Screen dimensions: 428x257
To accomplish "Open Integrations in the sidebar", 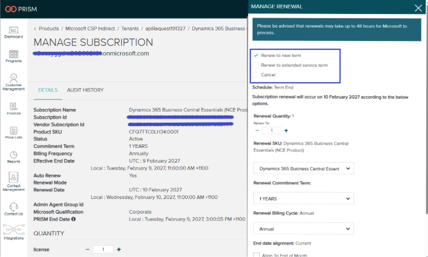I will (x=13, y=232).
